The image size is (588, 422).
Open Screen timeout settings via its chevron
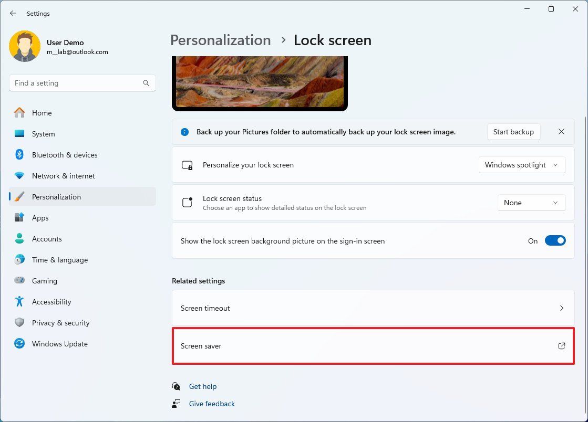(561, 308)
